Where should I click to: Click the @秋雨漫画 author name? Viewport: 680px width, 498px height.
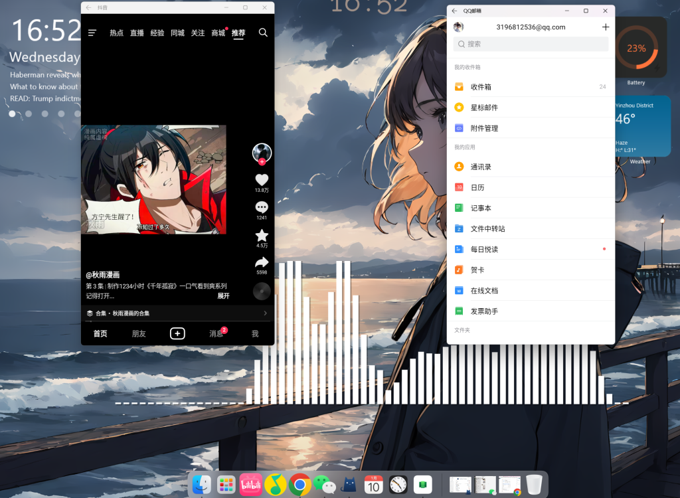[x=103, y=275]
